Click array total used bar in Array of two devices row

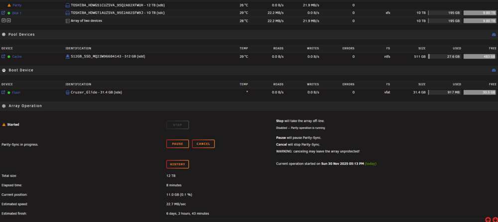point(444,20)
